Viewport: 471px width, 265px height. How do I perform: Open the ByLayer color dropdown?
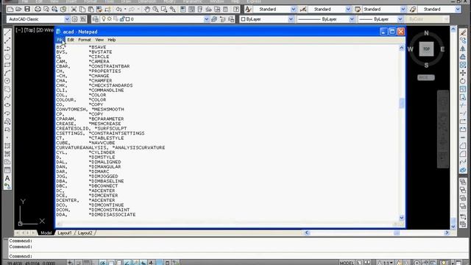pyautogui.click(x=291, y=19)
